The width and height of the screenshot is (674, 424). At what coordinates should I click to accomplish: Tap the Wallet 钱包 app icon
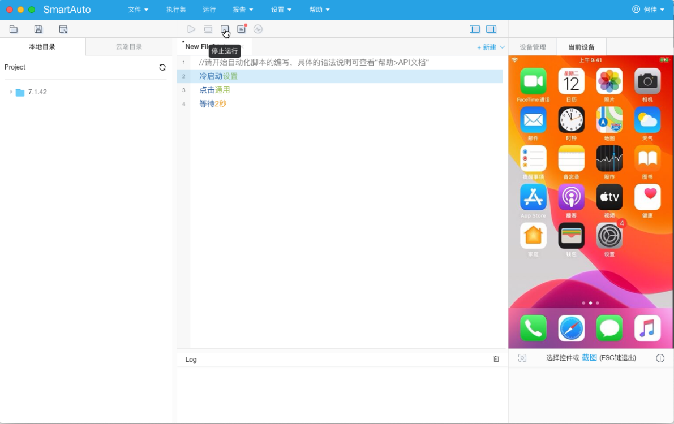point(571,236)
